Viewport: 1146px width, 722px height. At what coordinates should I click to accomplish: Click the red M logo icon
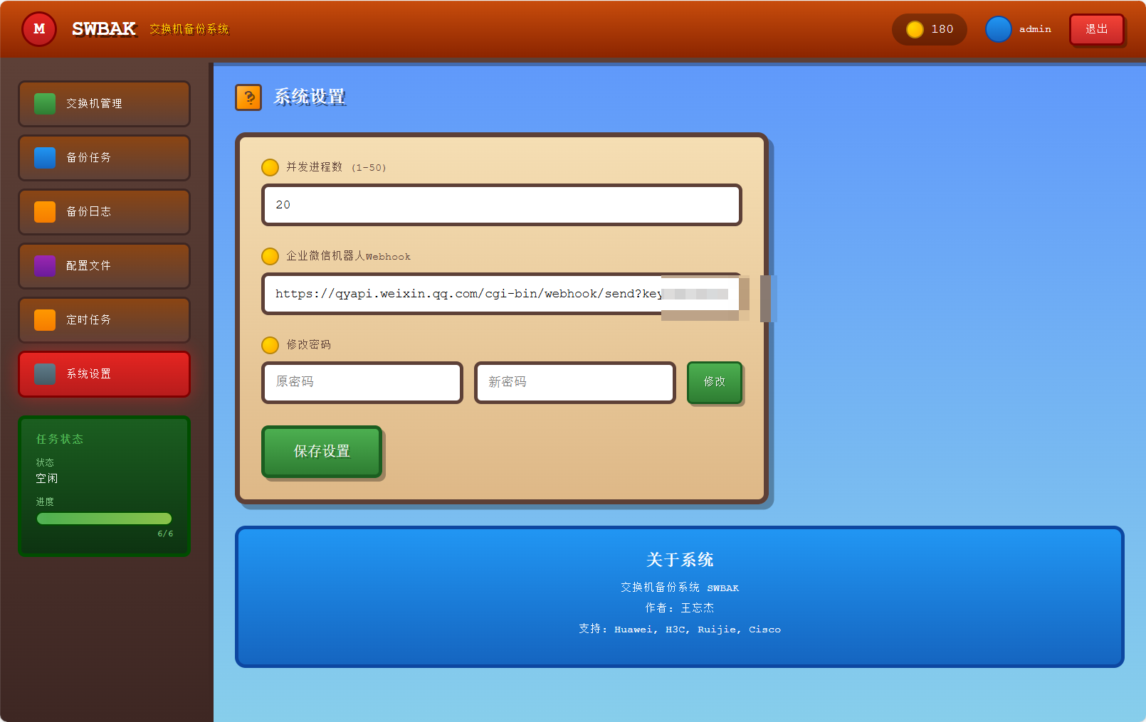pos(39,29)
